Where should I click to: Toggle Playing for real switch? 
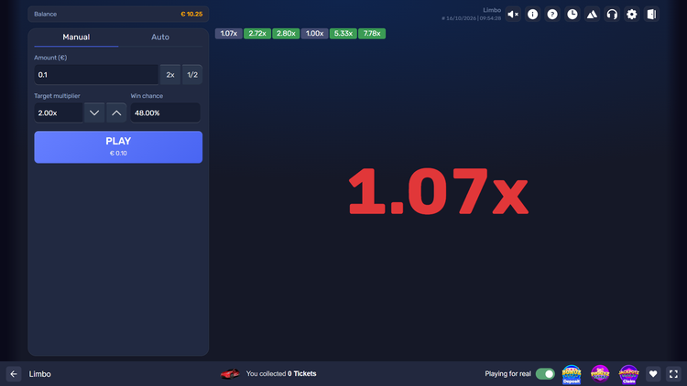click(545, 374)
